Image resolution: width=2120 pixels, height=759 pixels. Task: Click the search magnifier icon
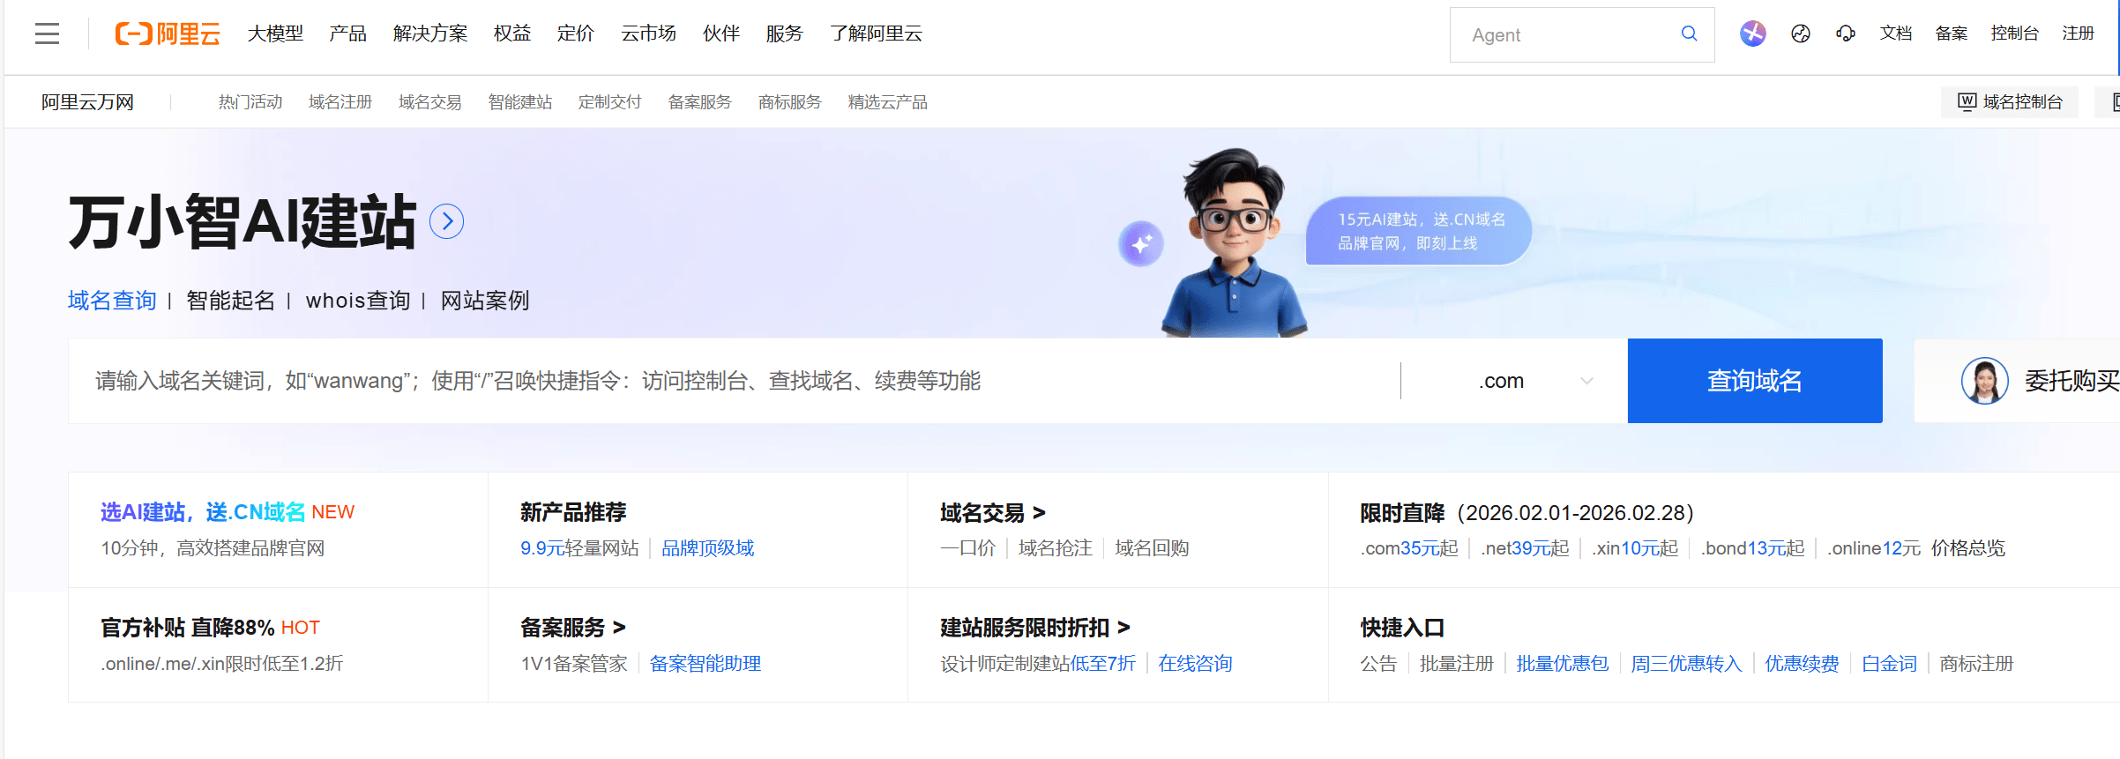[x=1689, y=33]
